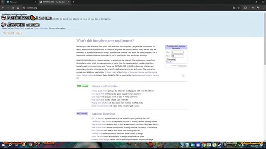Open the Playing Card Shuffler link
The height and width of the screenshot is (149, 266).
100,103
